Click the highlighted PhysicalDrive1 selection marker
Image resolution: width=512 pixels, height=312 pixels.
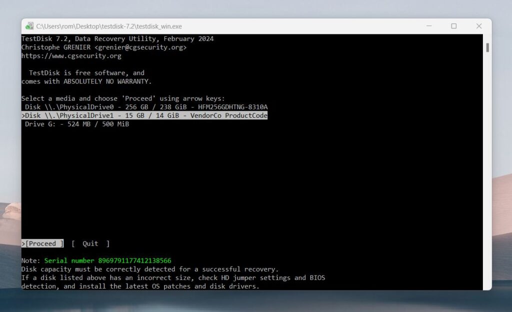[23, 115]
